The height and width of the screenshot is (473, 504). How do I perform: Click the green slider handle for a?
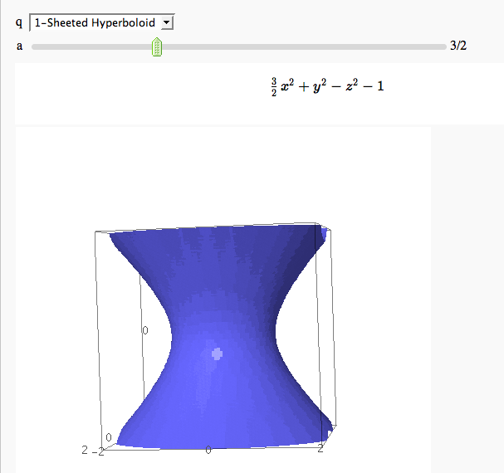pos(157,46)
